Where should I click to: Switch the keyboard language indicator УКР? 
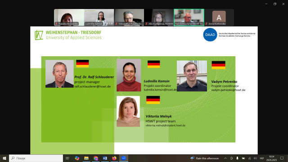click(262, 158)
